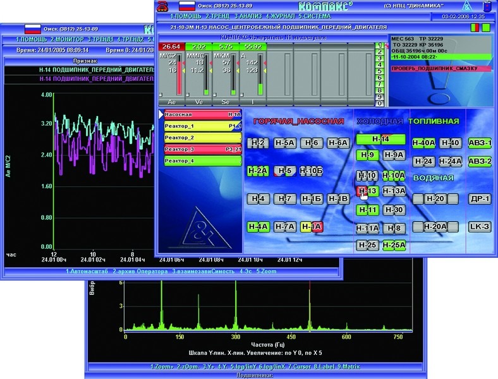
Task: Open 2-ТРЕНД menu item
Action: (218, 16)
